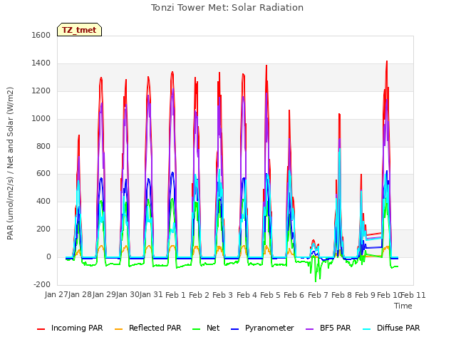Click the green Net legend swatch

[x=197, y=329]
